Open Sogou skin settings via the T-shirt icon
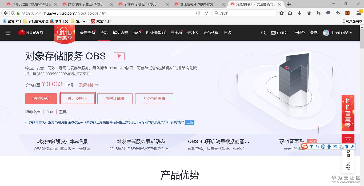This screenshot has width=364, height=186. [x=347, y=146]
